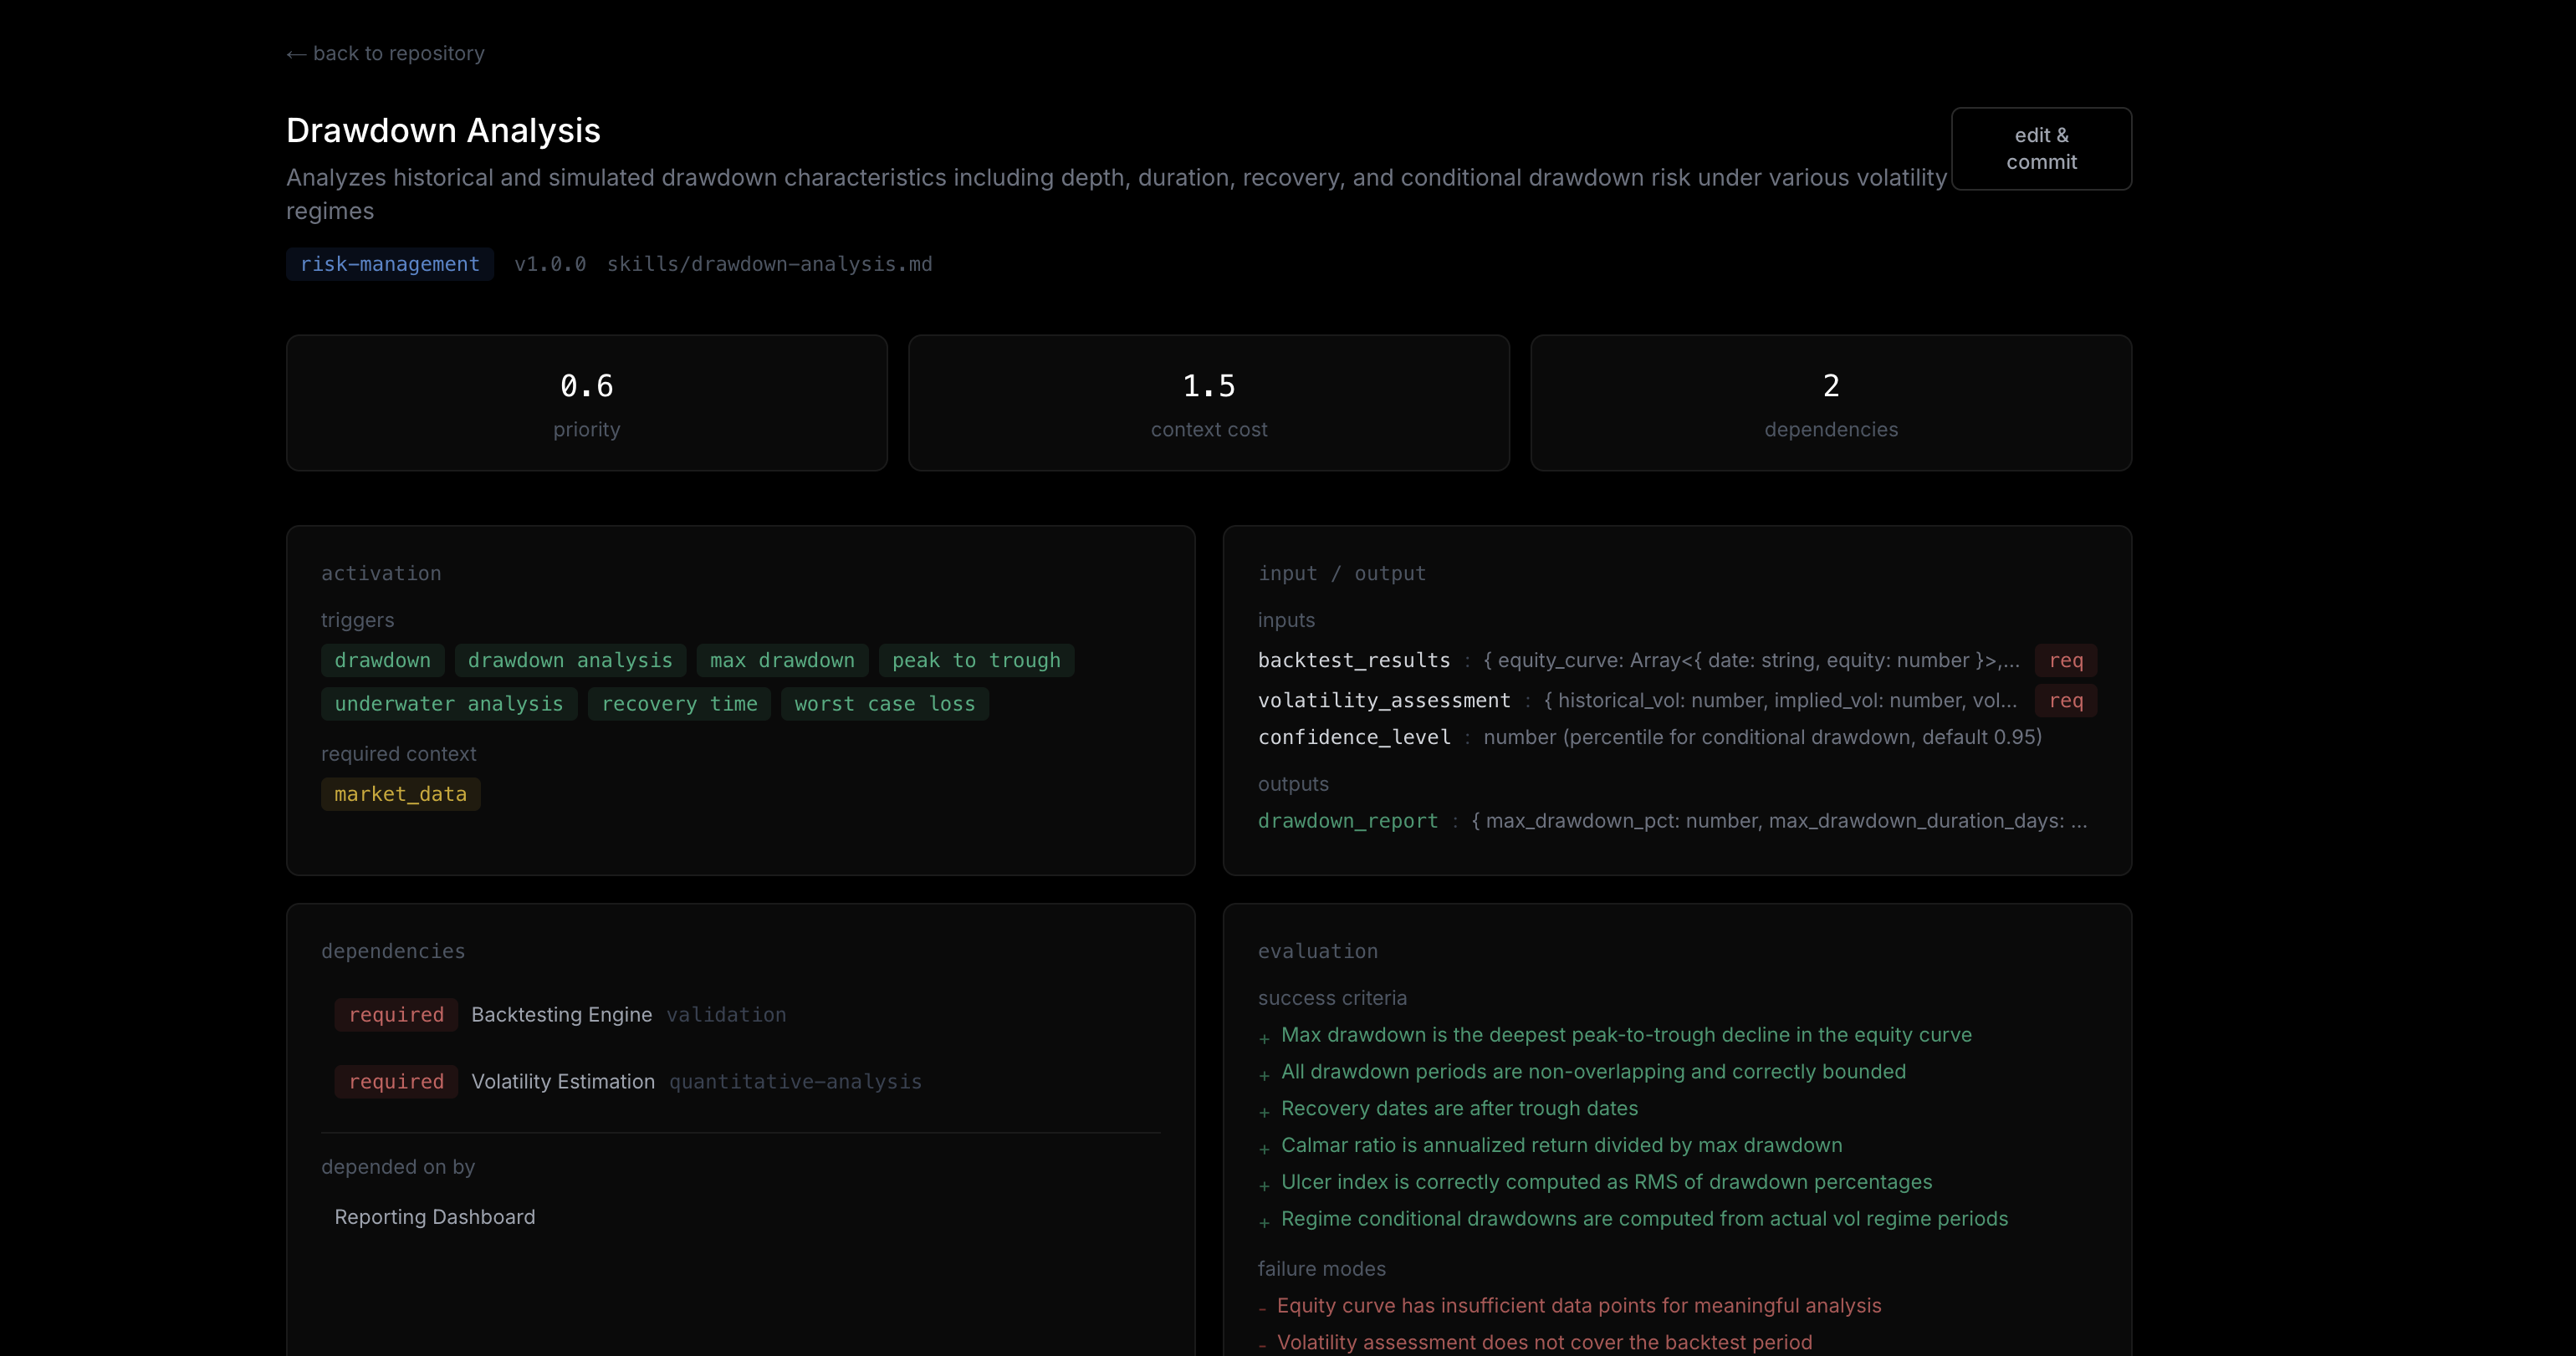The image size is (2576, 1356).
Task: Open the context cost 1.5 card
Action: [1208, 403]
